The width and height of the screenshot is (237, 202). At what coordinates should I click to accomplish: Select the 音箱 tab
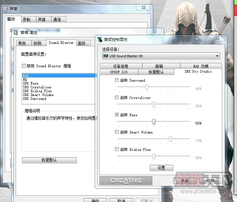click(159, 66)
